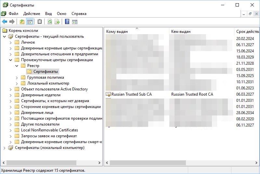260x174 pixels.
Task: Expand the Локальный компьютер node
Action: 17,84
